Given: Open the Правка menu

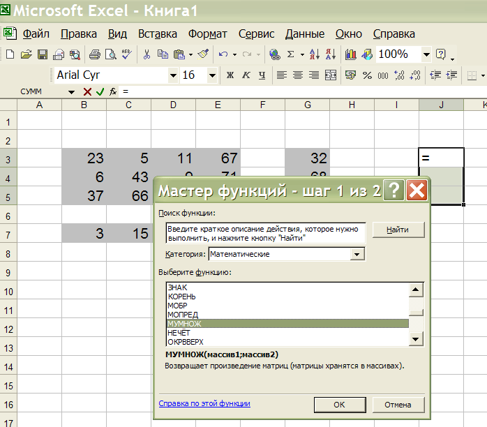Looking at the screenshot, I should pyautogui.click(x=79, y=33).
